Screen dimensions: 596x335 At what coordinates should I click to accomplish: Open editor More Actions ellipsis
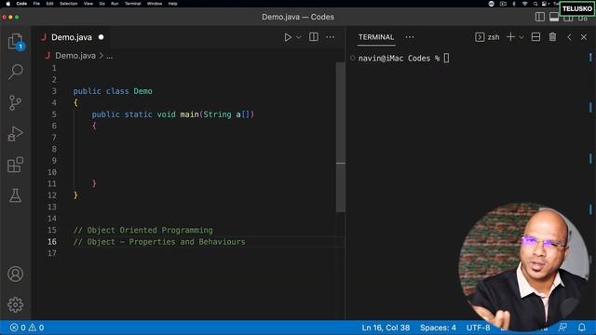[x=331, y=37]
